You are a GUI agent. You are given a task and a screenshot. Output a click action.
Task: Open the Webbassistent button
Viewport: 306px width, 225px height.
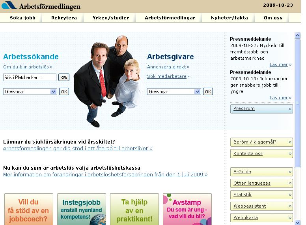[261, 206]
